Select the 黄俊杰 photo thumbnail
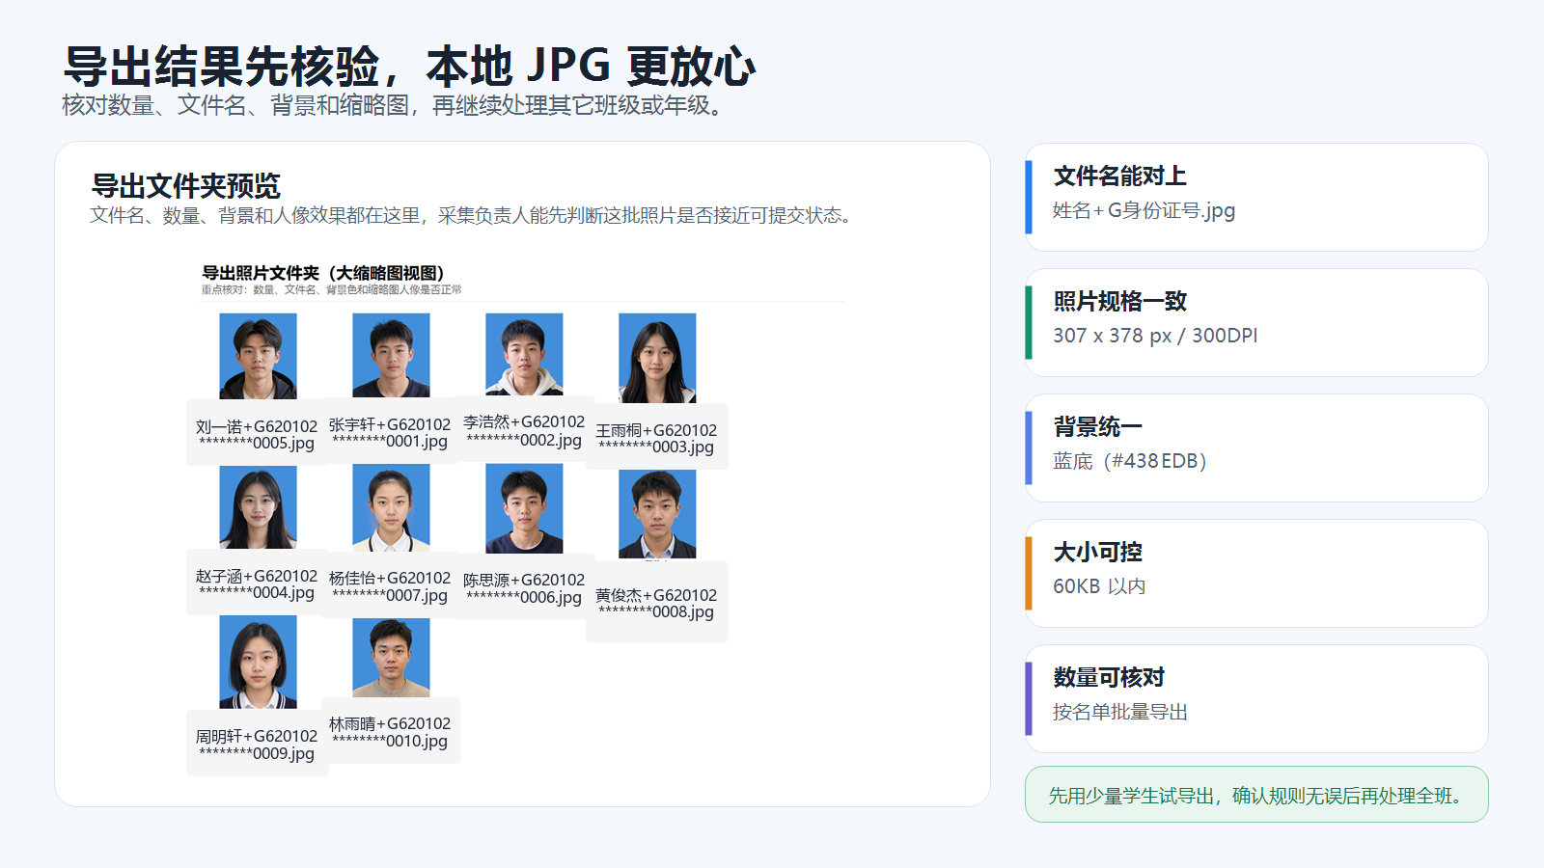This screenshot has width=1544, height=868. [657, 514]
